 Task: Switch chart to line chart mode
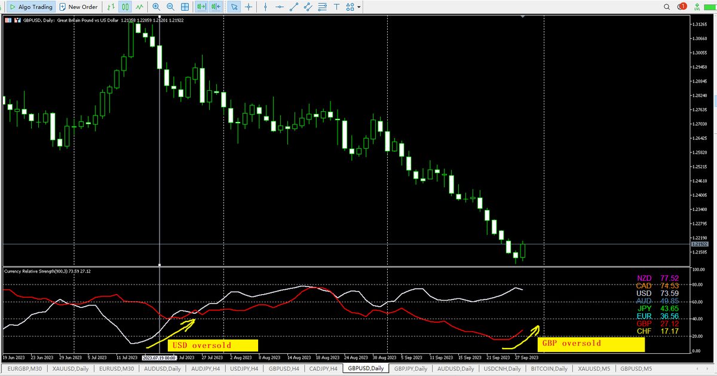[139, 7]
